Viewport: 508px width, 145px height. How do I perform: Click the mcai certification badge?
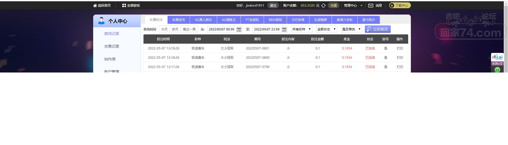497,60
